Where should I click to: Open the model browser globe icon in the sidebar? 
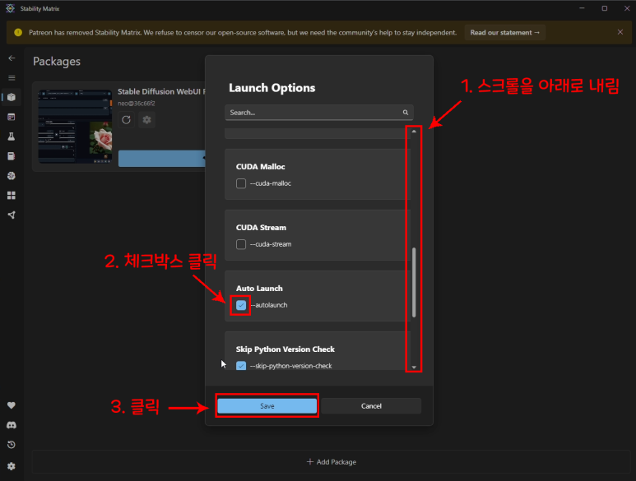click(12, 176)
